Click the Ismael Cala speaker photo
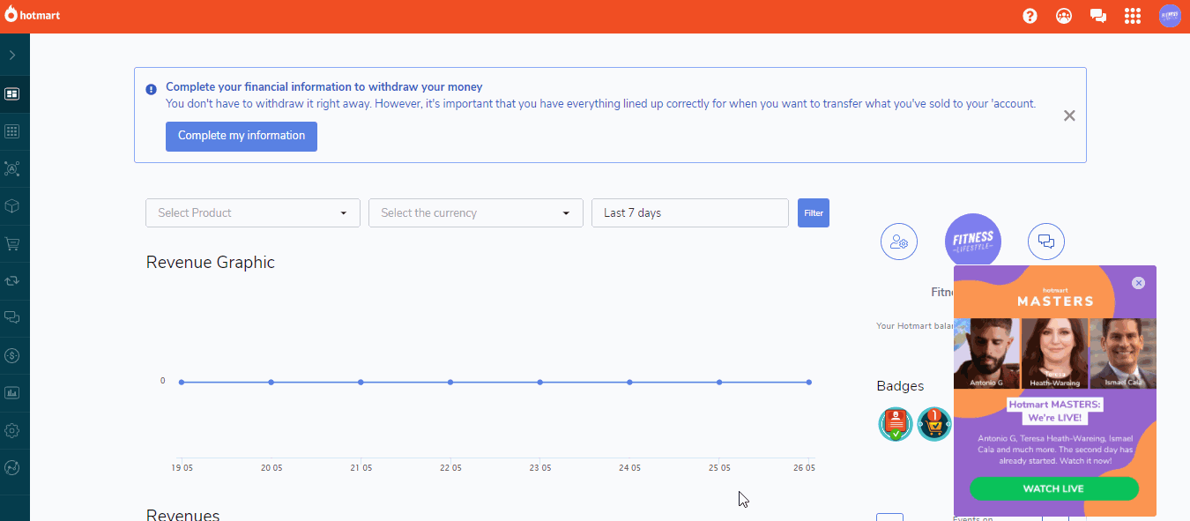 [x=1123, y=354]
